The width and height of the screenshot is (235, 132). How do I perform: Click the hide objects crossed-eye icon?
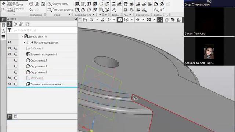(x=138, y=19)
